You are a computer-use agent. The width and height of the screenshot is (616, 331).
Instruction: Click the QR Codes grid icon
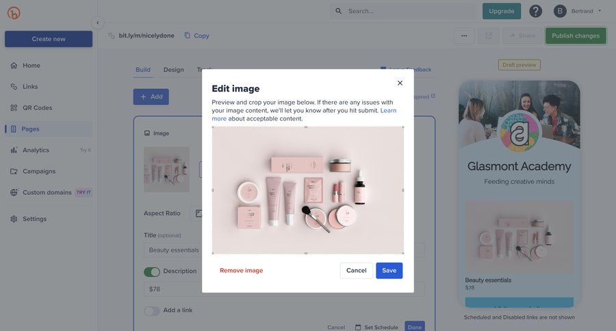[x=14, y=107]
